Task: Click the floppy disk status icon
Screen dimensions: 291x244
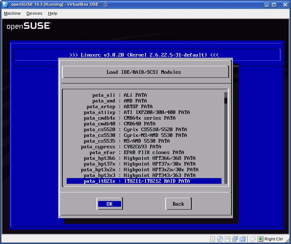Action: 227,239
